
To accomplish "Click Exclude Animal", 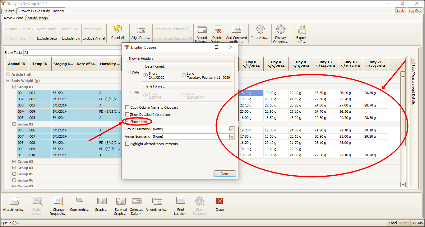I will pyautogui.click(x=94, y=38).
